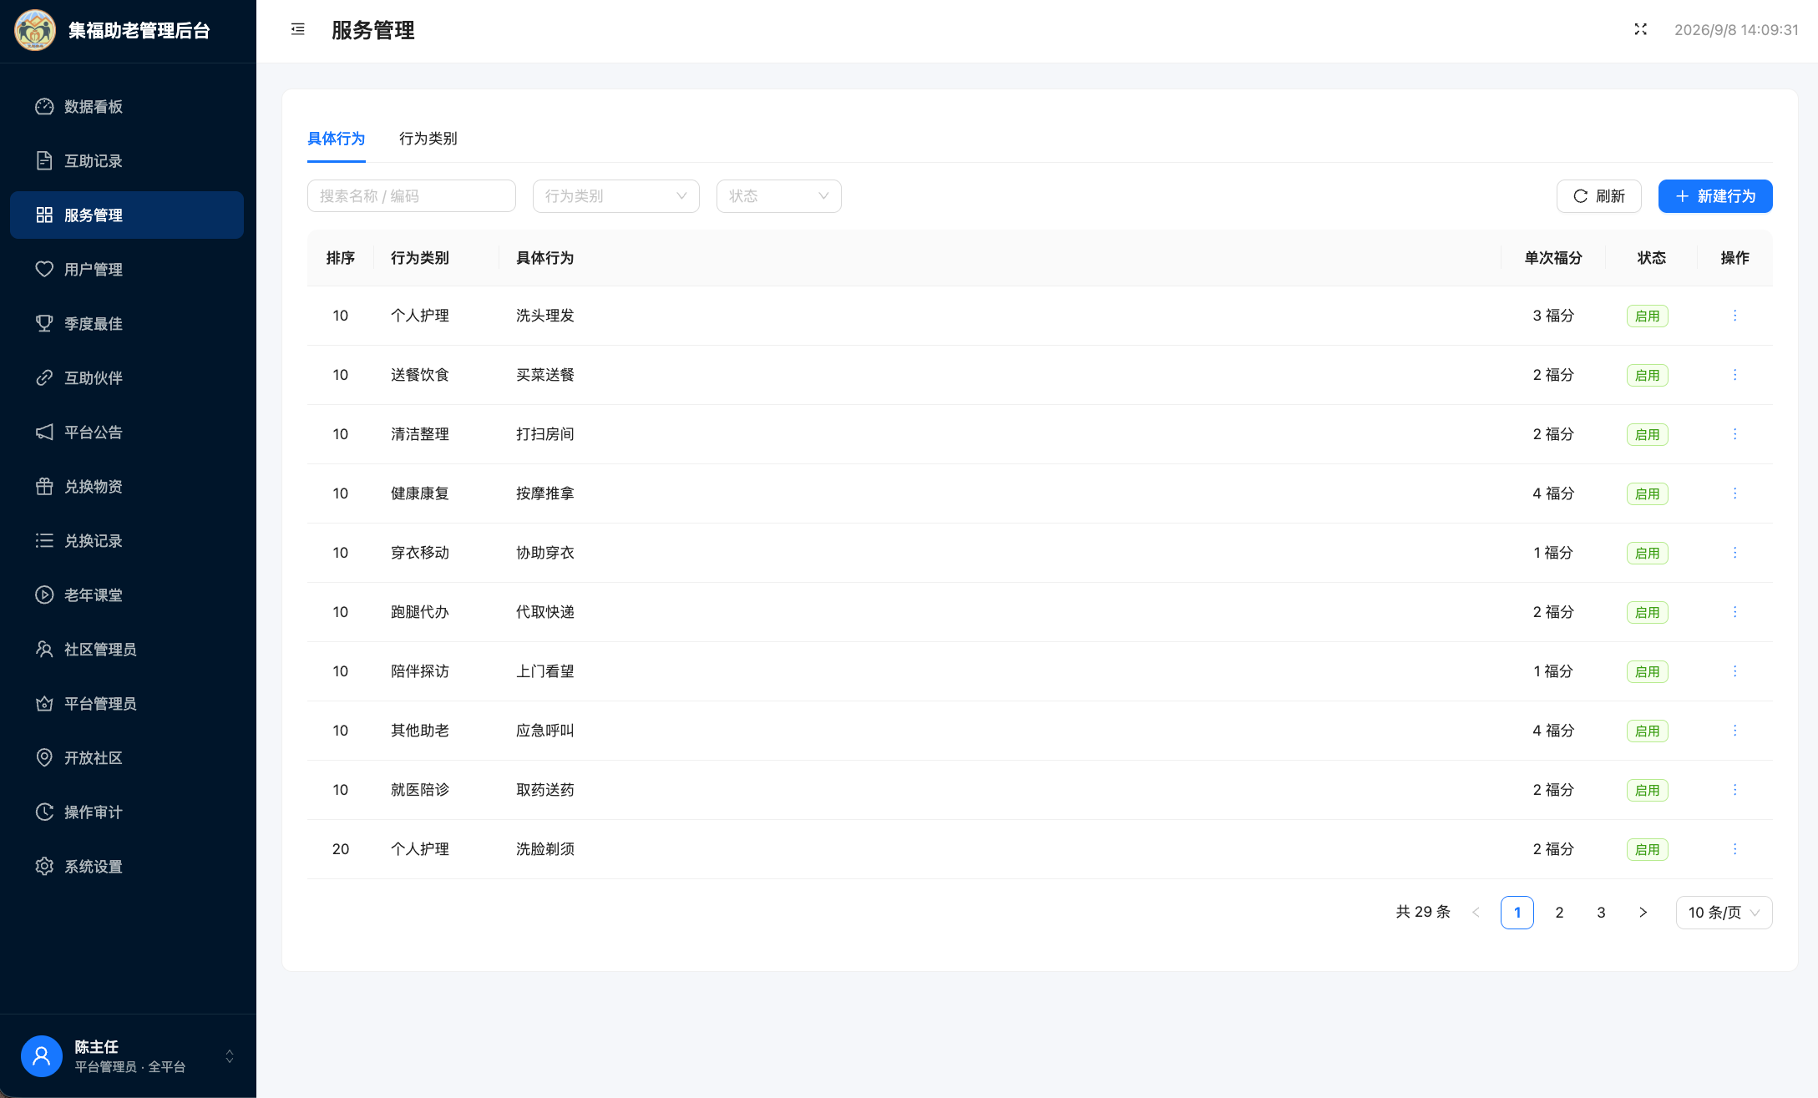Expand the 行为类别 filter dropdown

click(616, 196)
